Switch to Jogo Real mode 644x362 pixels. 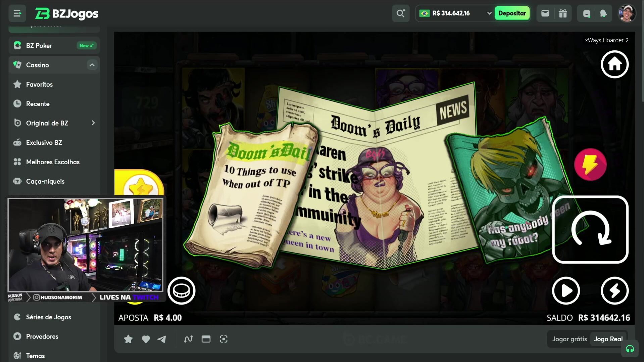608,339
